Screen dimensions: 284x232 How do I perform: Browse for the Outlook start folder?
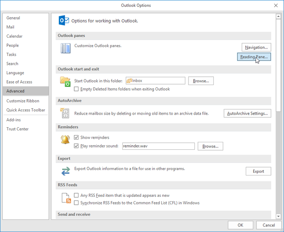click(x=201, y=81)
